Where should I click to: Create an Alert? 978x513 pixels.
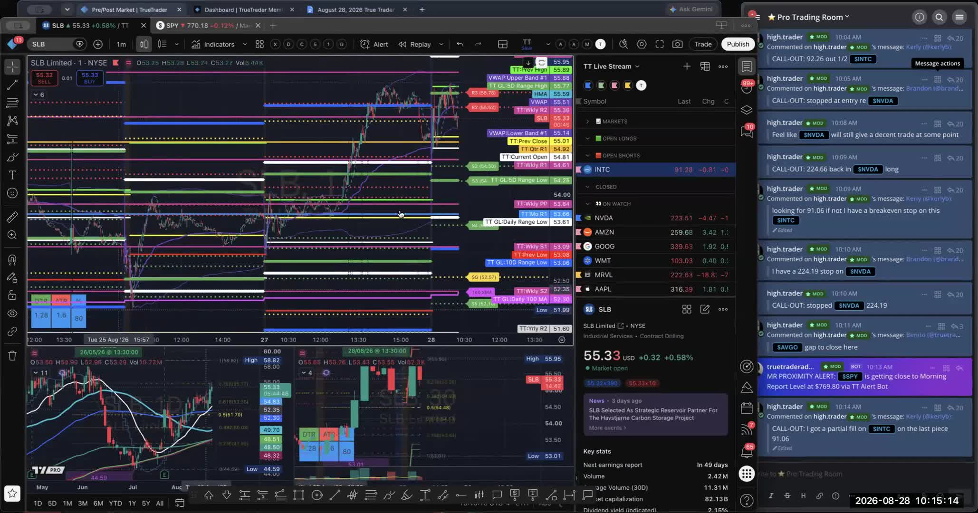click(x=374, y=44)
